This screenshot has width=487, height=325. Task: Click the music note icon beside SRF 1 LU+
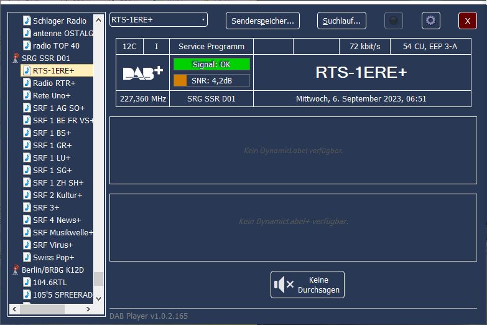[x=27, y=158]
